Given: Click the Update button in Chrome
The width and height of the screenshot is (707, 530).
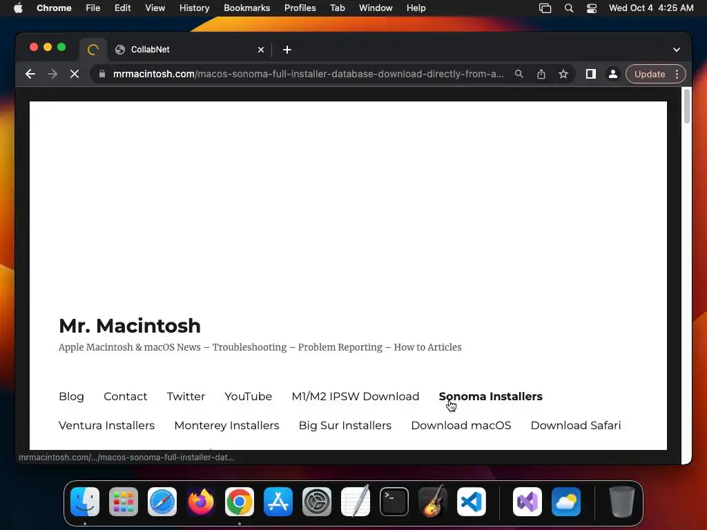Looking at the screenshot, I should 650,74.
